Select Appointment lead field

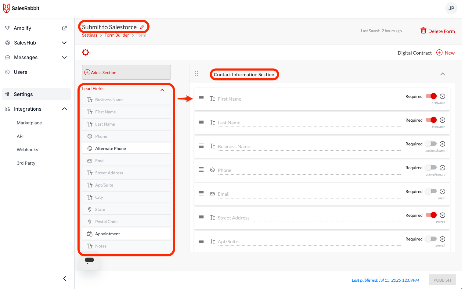click(126, 234)
